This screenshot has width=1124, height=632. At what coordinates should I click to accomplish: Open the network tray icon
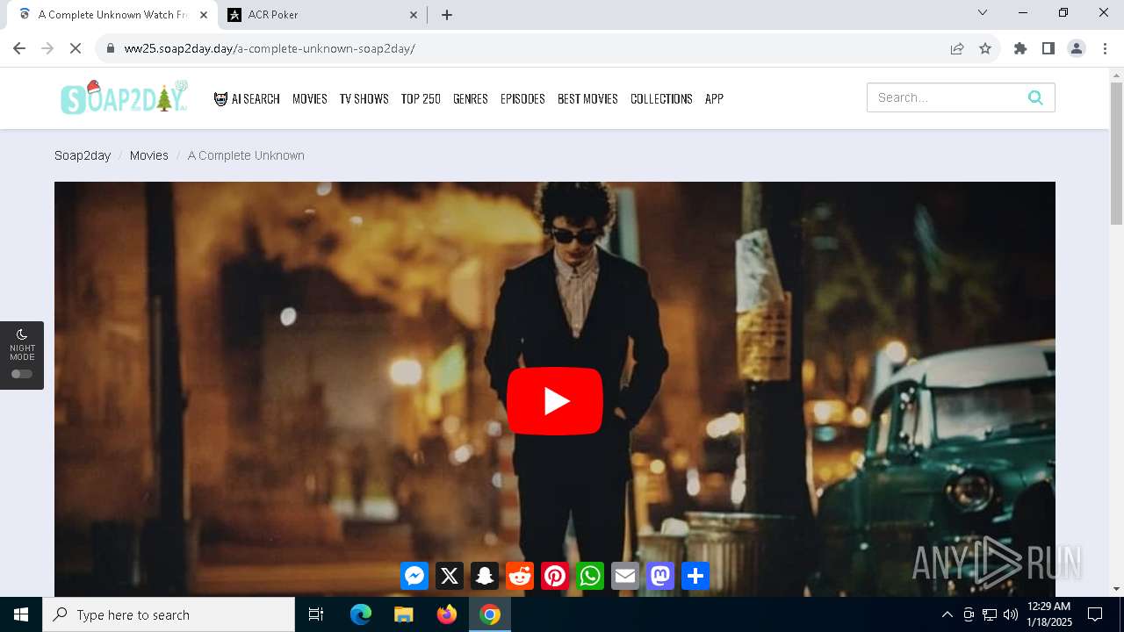point(990,614)
